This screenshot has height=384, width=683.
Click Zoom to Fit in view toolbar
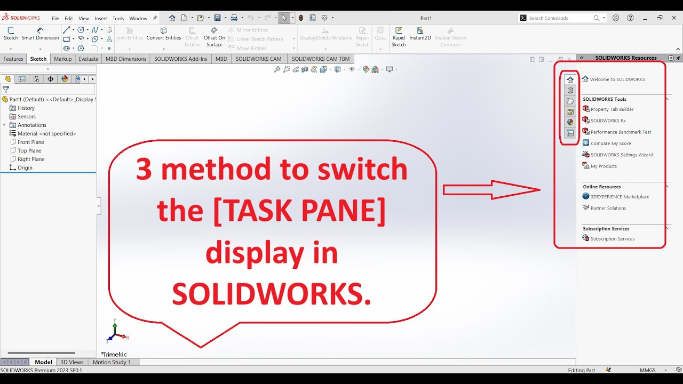tap(277, 69)
